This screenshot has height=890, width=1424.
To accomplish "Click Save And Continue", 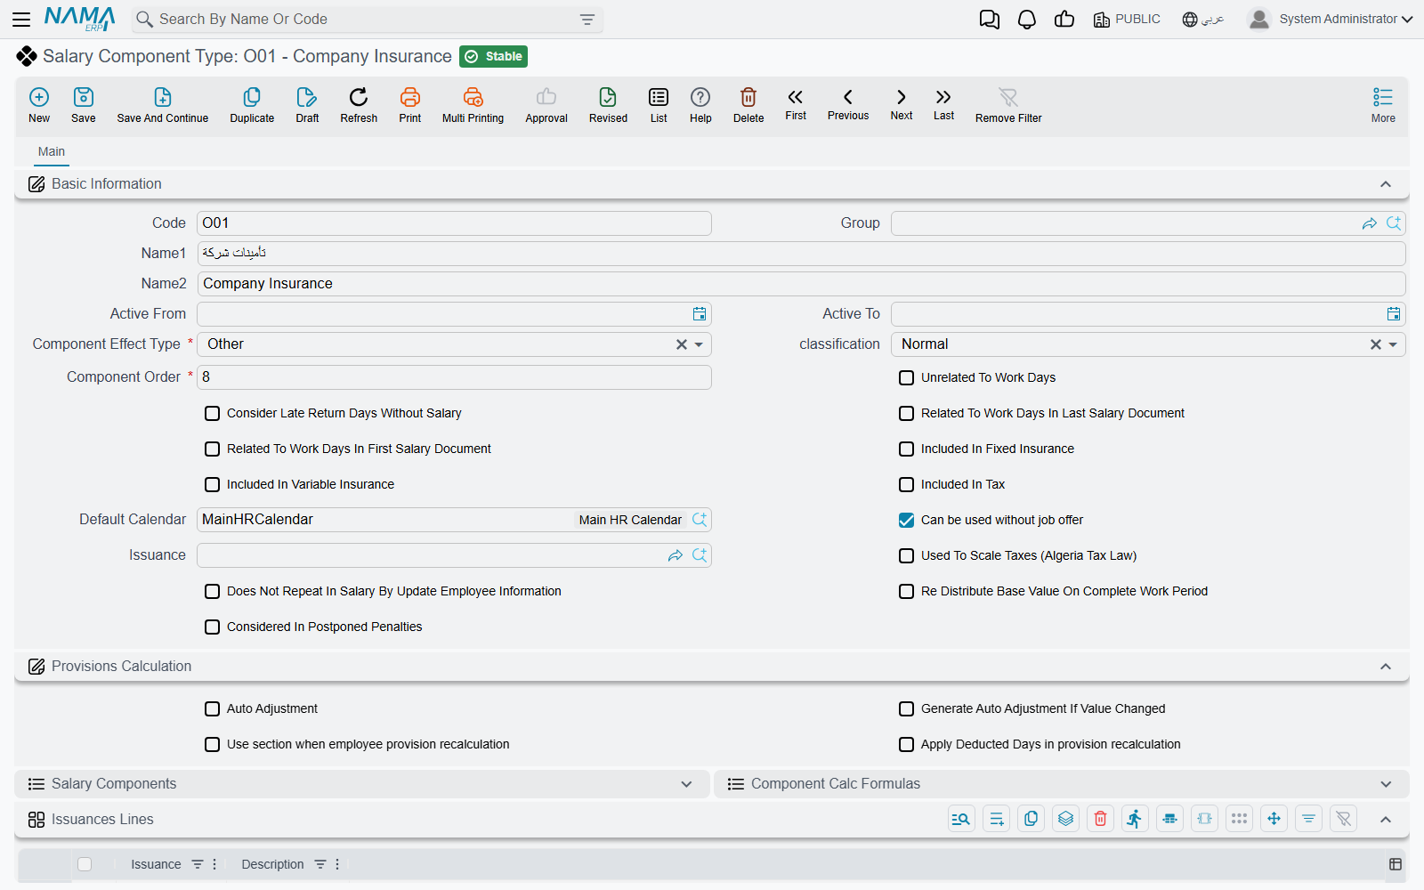I will [163, 105].
